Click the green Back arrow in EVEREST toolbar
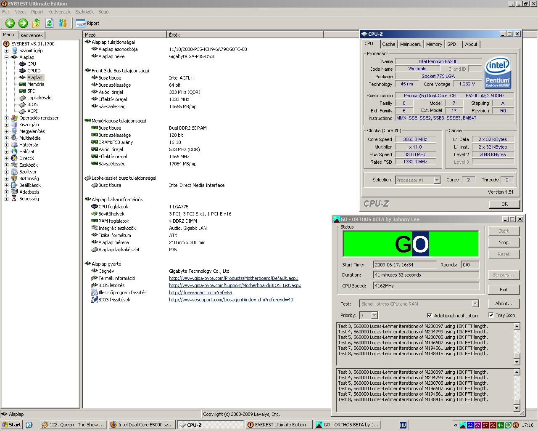538x431 pixels. pyautogui.click(x=10, y=23)
